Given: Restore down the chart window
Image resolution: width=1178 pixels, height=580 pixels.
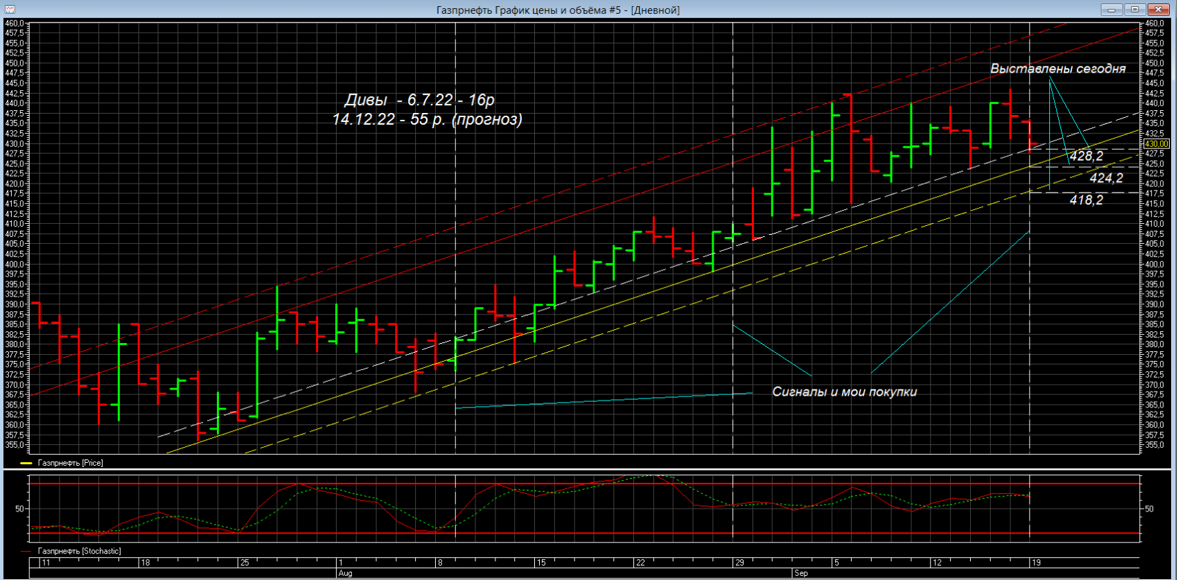Looking at the screenshot, I should pos(1135,10).
